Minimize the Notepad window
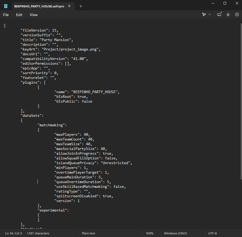Screen dimensions: 242x237 tap(213, 3)
